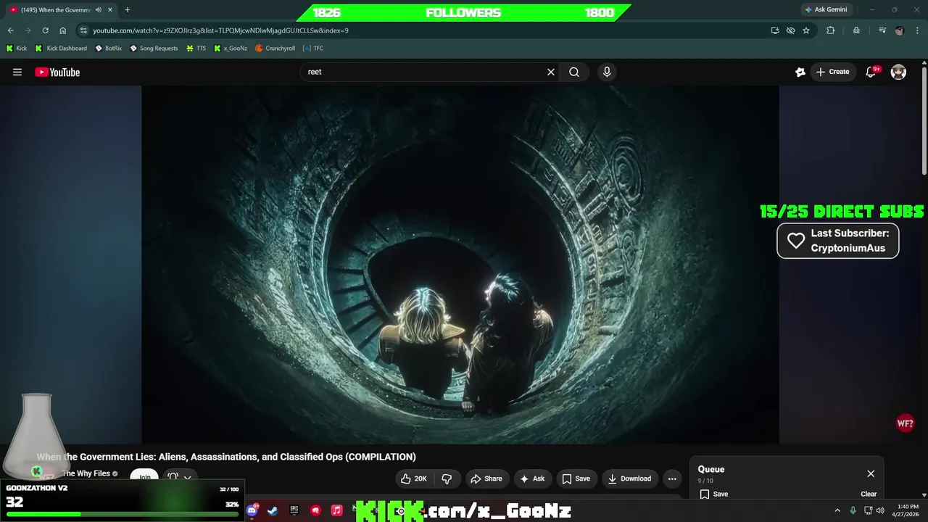Open the YouTube guide hamburger menu

(x=17, y=72)
